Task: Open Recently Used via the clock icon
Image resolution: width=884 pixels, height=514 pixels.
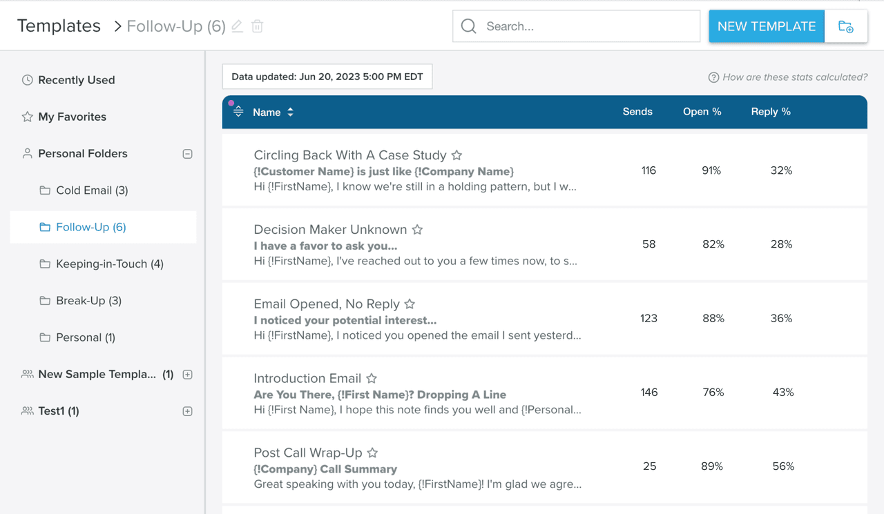Action: 26,79
